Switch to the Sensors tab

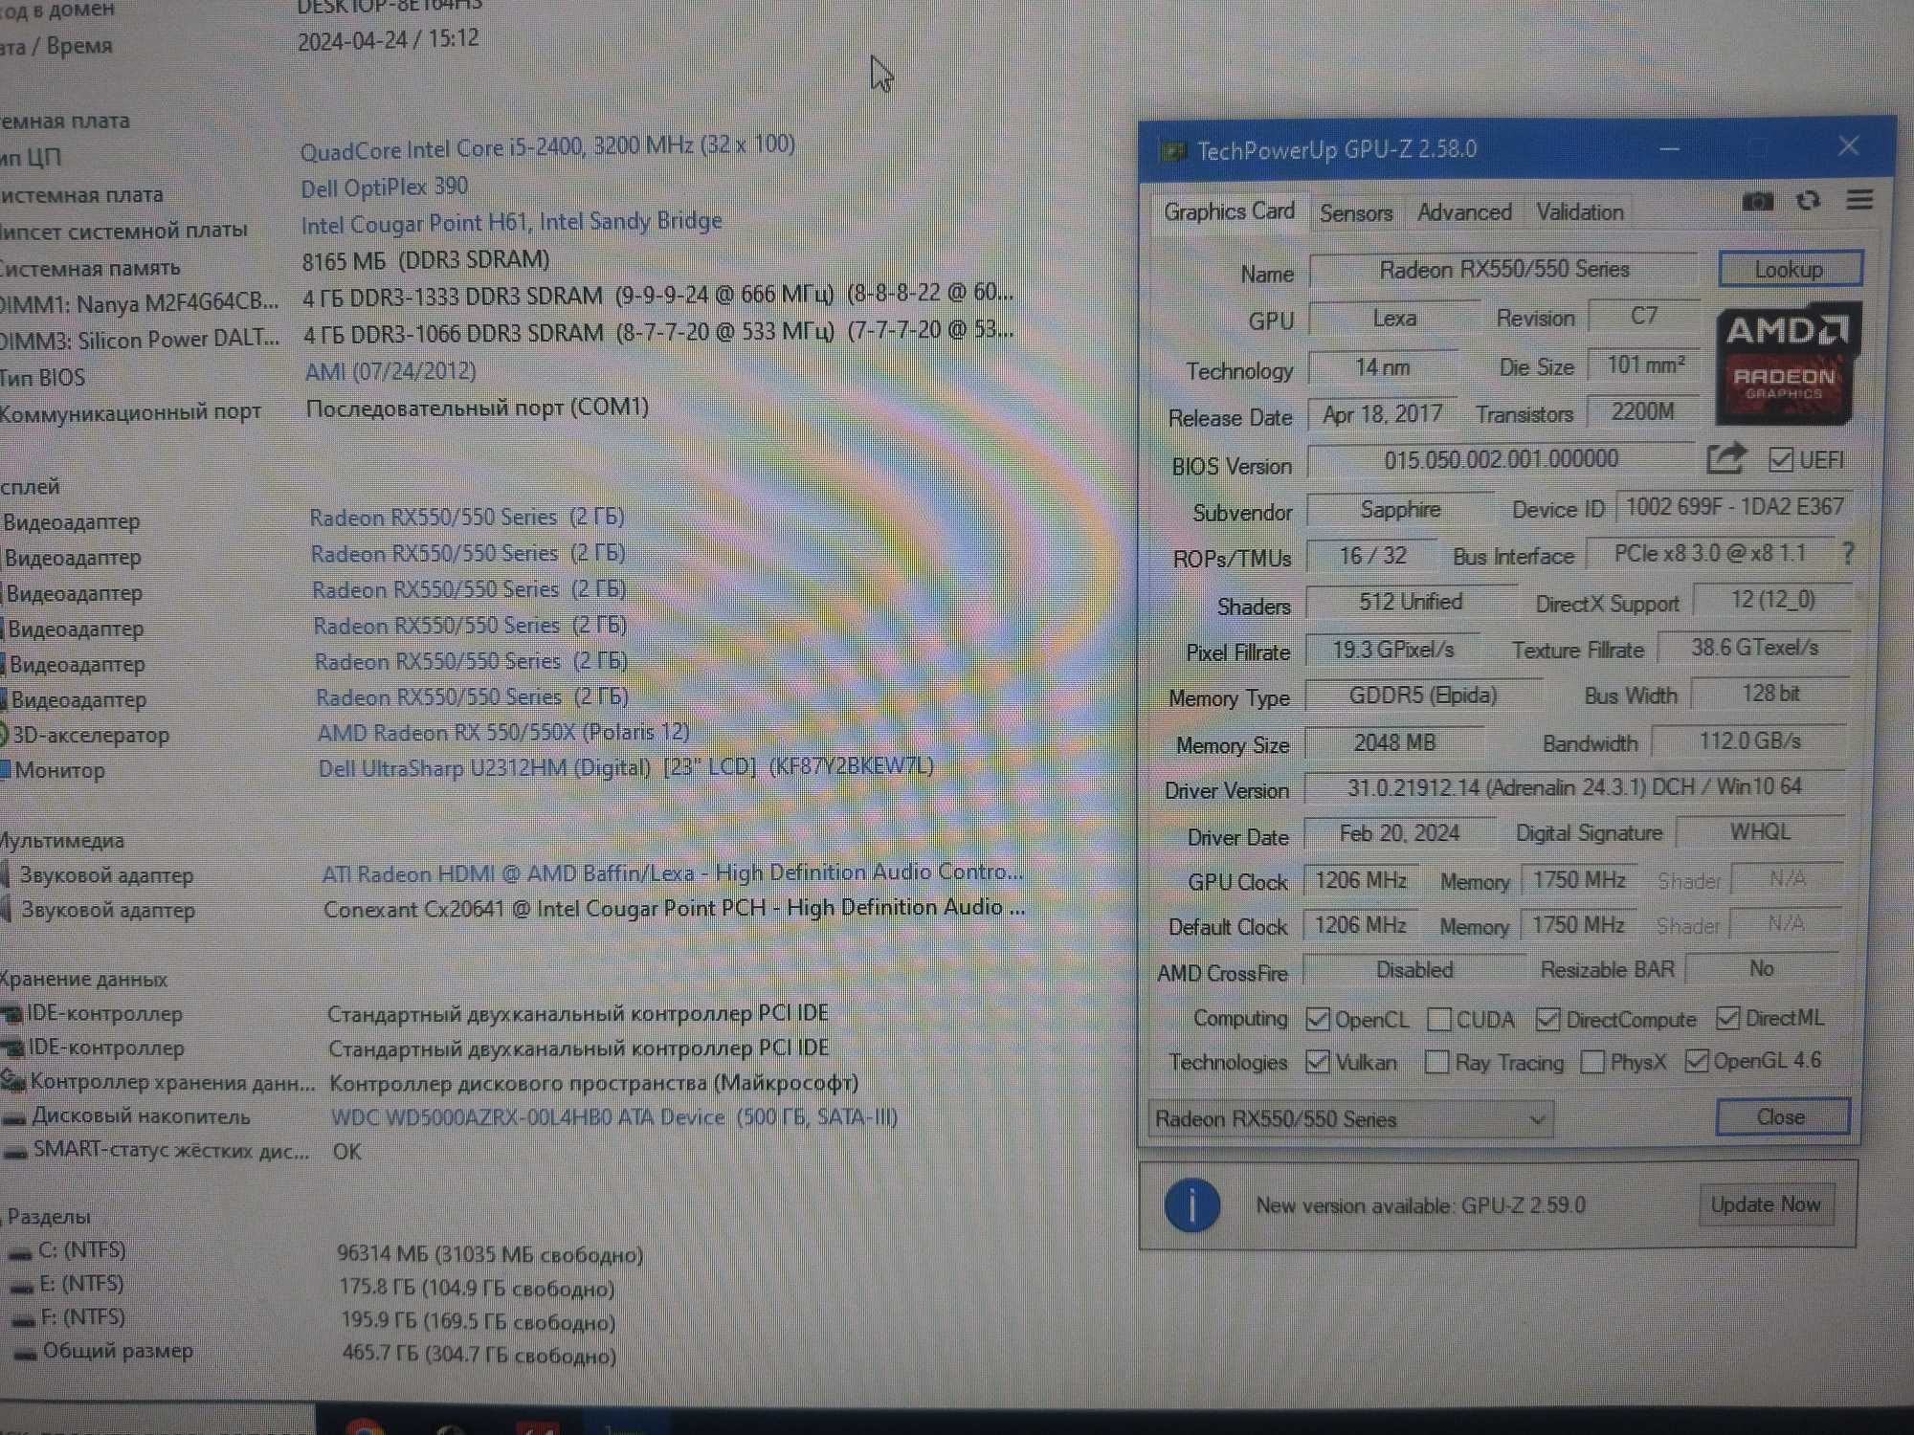point(1356,212)
